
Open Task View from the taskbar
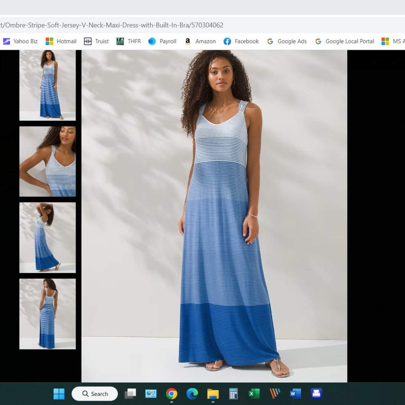(130, 394)
